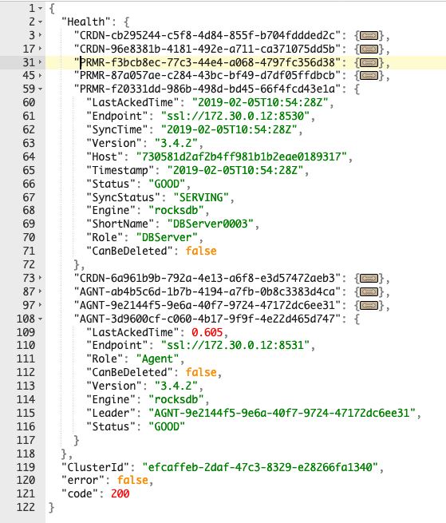446x523 pixels.
Task: Click line number 119 in gutter
Action: 26,467
